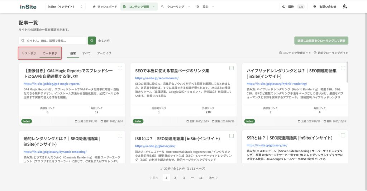The width and height of the screenshot is (367, 191).
Task: Click the help icon before 更新クローリングガイド
Action: coord(315,53)
